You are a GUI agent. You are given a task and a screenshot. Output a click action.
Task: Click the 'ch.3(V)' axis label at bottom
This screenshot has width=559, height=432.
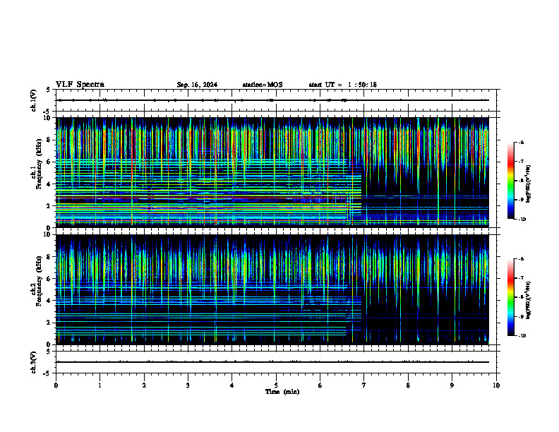34,362
